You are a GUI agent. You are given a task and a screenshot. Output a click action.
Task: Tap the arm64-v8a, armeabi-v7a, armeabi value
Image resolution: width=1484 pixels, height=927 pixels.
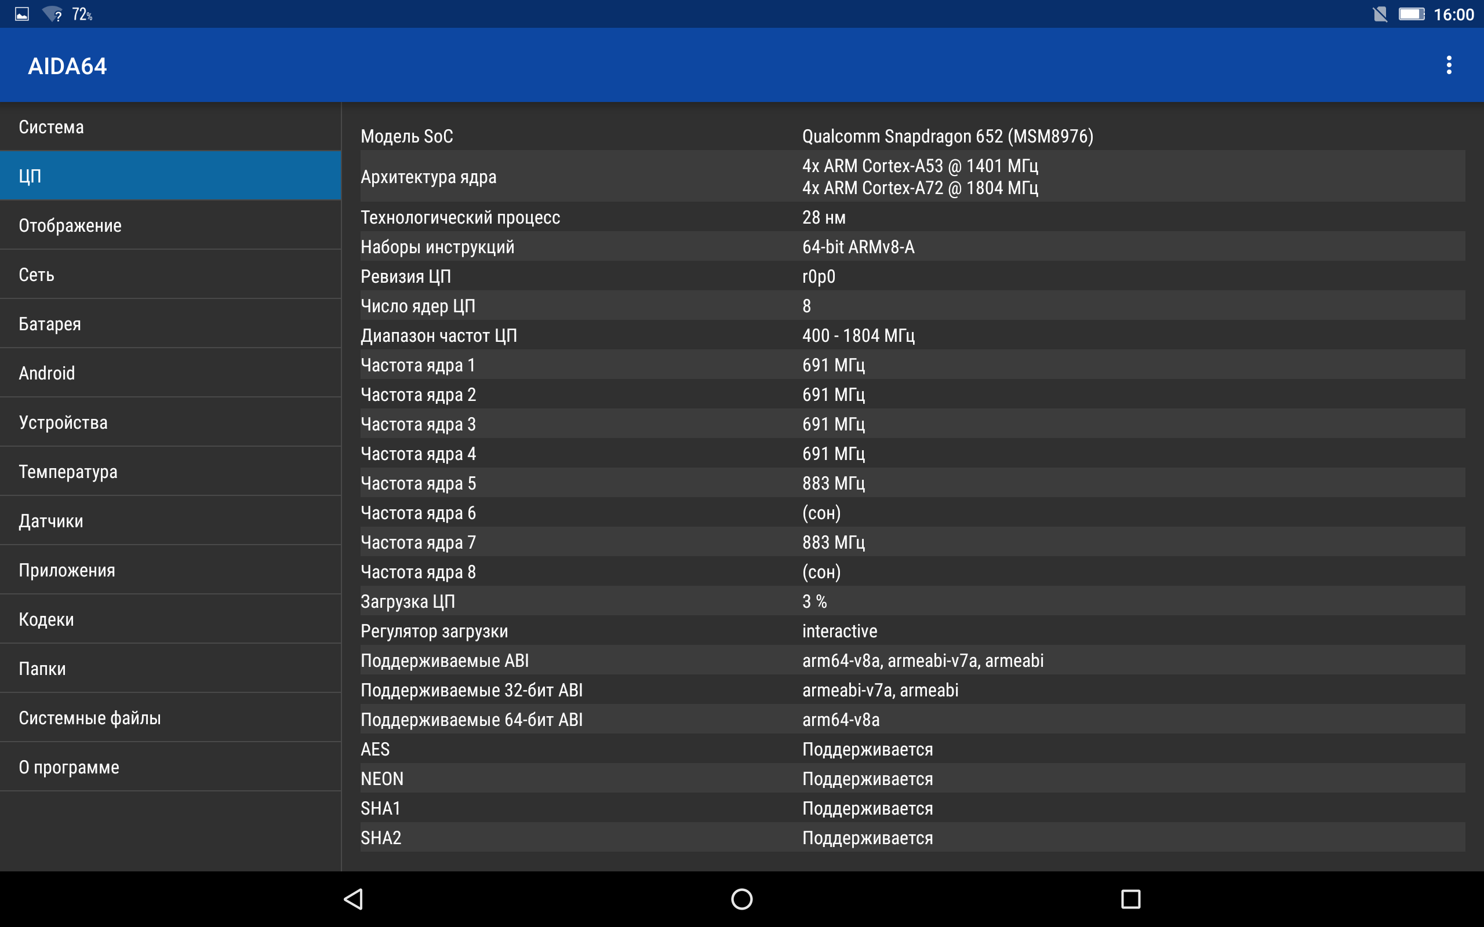pyautogui.click(x=923, y=660)
